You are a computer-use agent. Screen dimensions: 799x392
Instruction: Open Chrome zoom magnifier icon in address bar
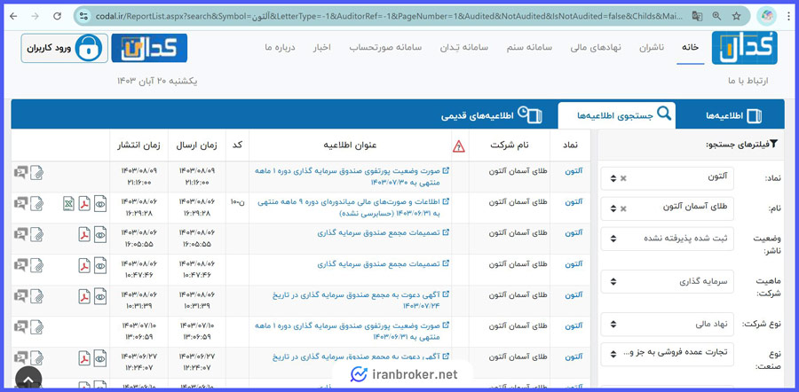(717, 16)
